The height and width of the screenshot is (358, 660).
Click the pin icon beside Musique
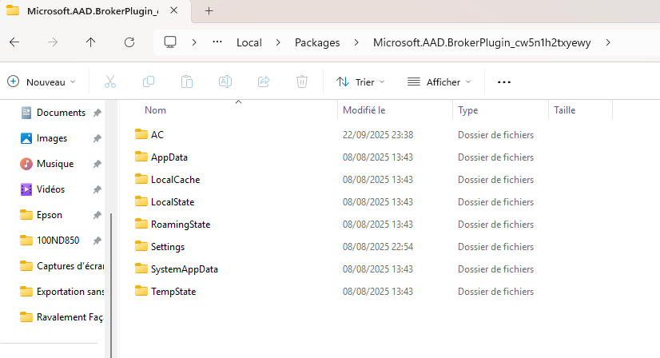pos(97,164)
